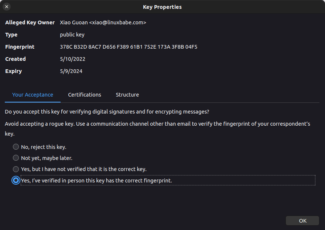Open the Certifications tab
The width and height of the screenshot is (325, 230).
click(x=85, y=95)
